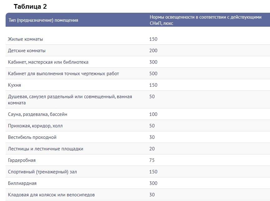Select the "Биллиардная" row label

[x=22, y=183]
